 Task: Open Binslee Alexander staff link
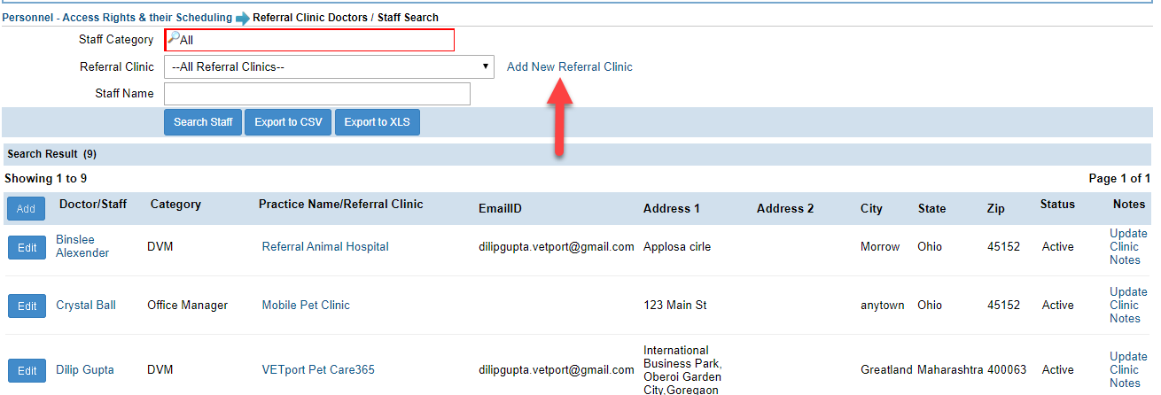click(x=82, y=246)
